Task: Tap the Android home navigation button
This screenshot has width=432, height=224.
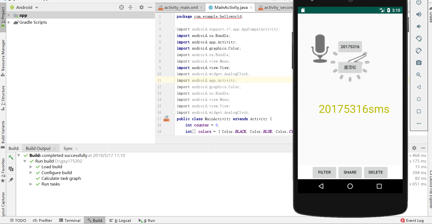Action: coord(350,186)
